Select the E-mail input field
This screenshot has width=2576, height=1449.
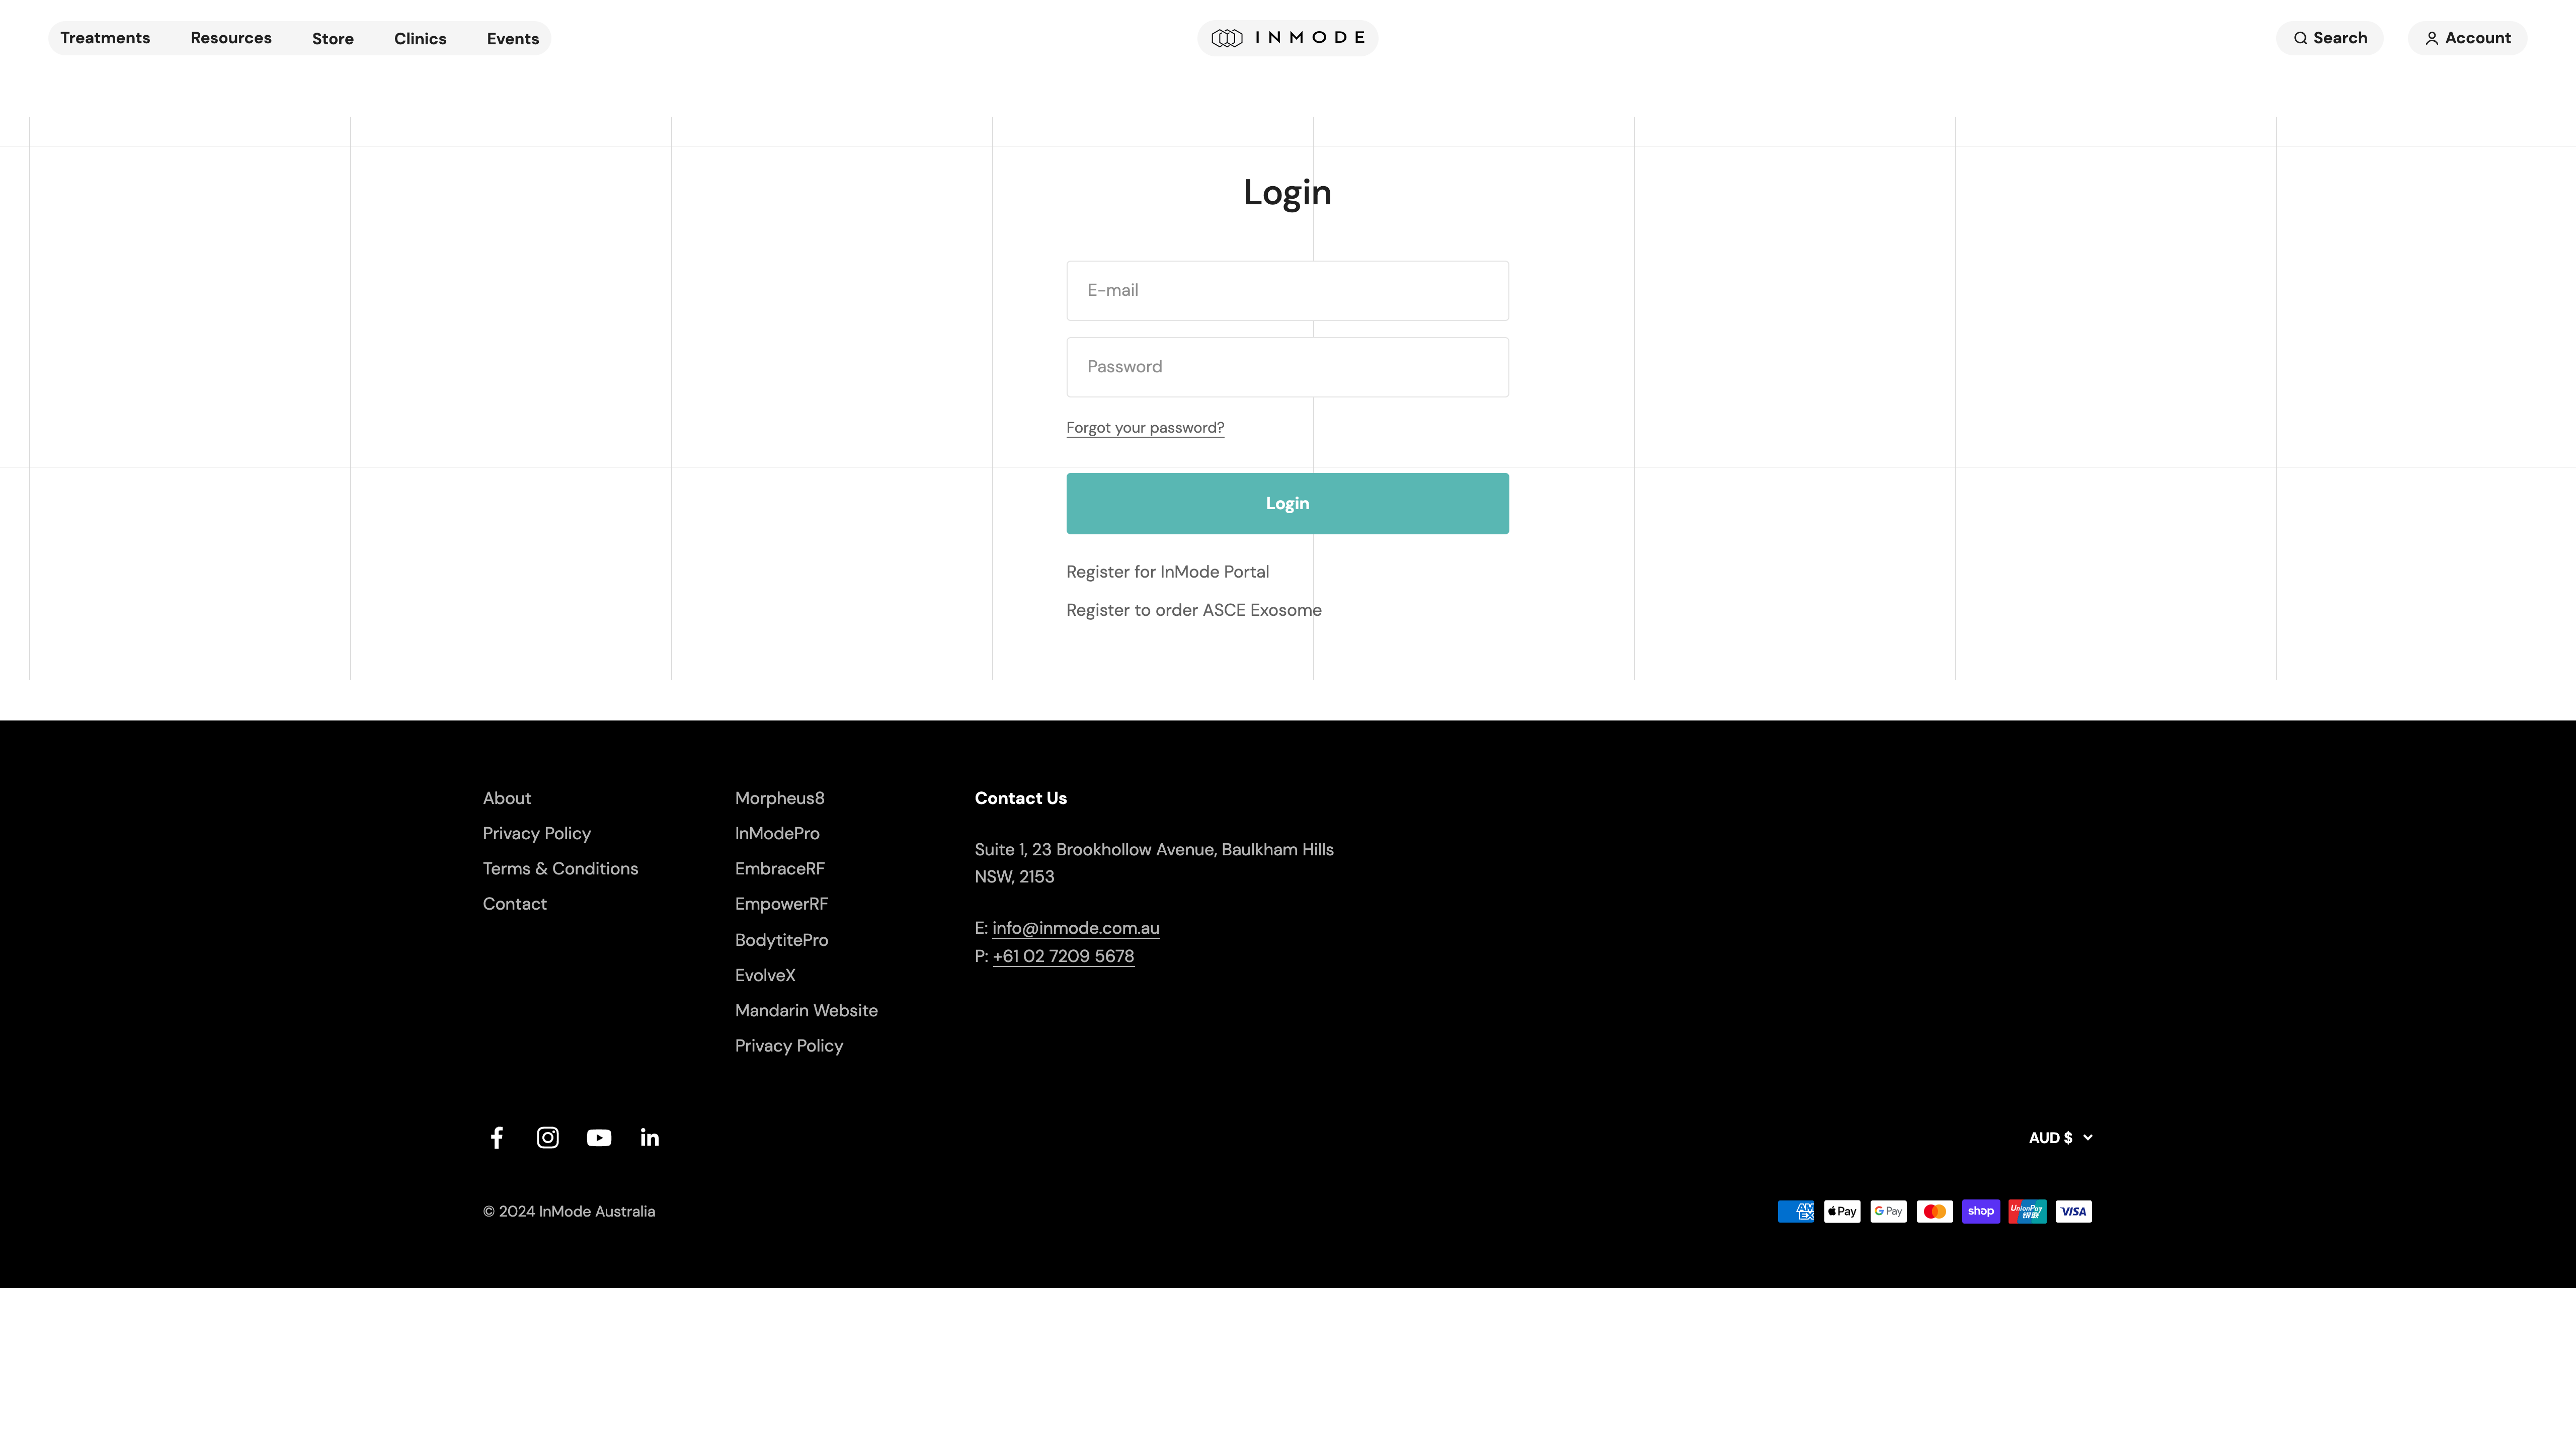coord(1288,290)
